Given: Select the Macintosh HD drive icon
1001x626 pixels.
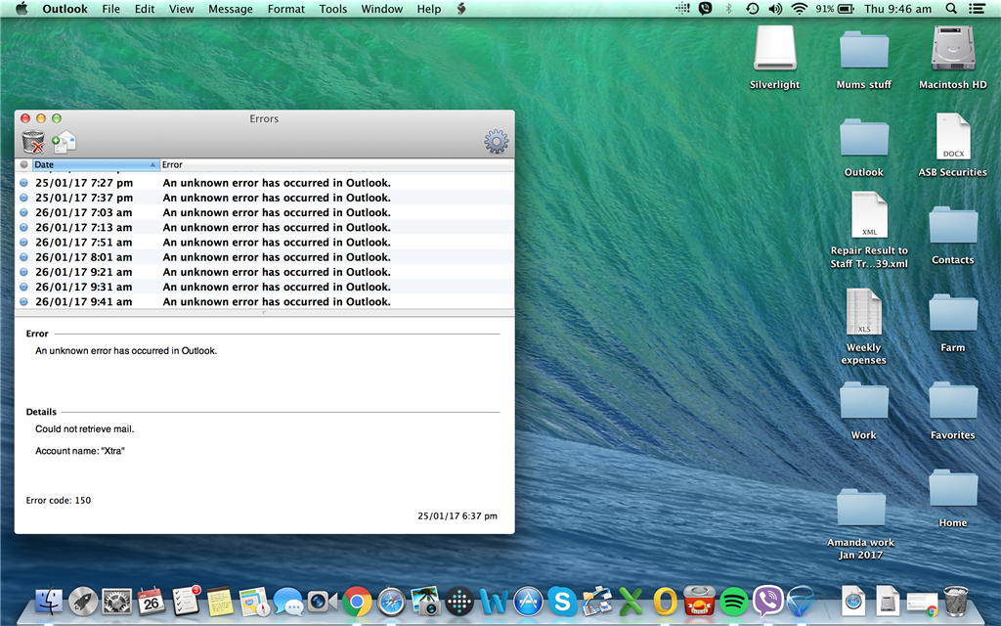Looking at the screenshot, I should 953,48.
